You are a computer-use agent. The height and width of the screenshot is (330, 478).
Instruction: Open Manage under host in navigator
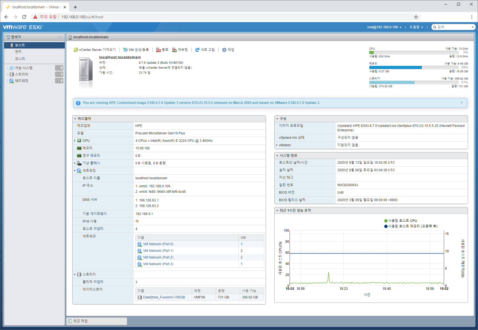pyautogui.click(x=18, y=52)
